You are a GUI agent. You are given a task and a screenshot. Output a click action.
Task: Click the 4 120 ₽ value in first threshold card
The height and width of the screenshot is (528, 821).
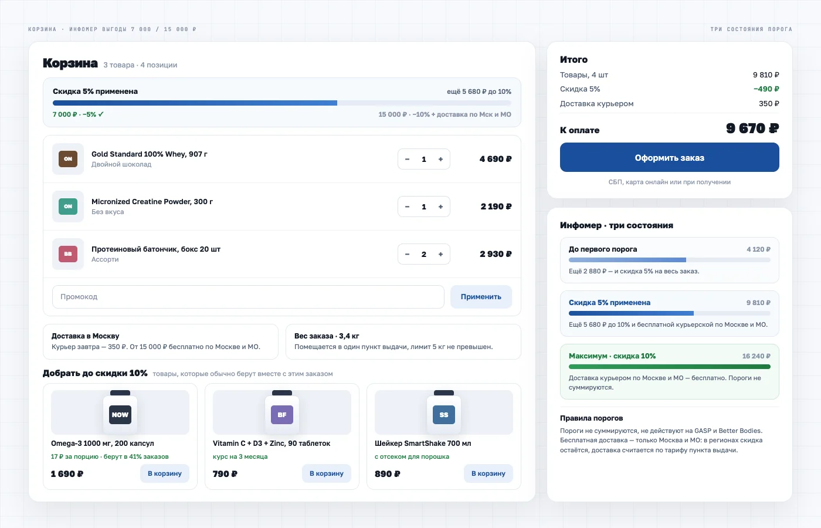click(758, 249)
